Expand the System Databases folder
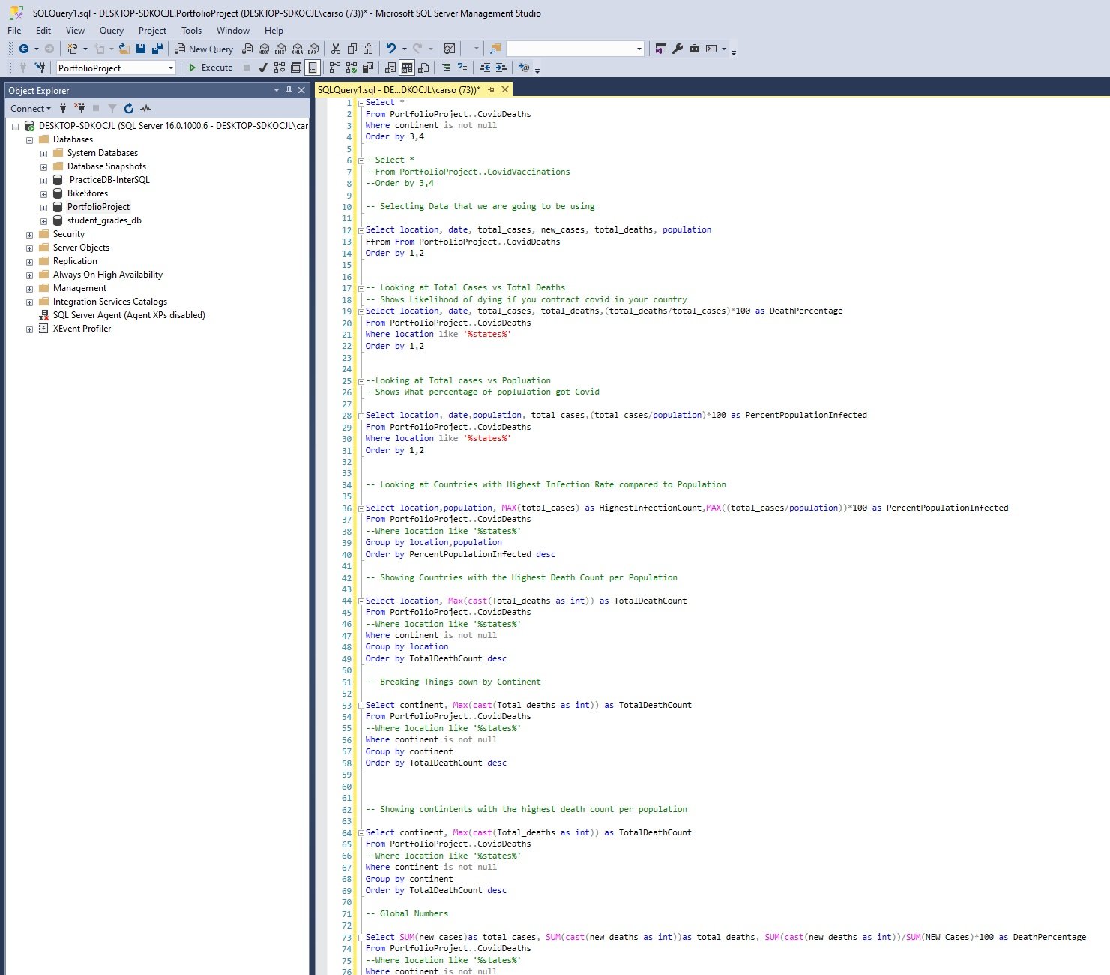Image resolution: width=1110 pixels, height=975 pixels. [x=43, y=153]
